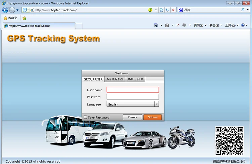Click the browser Back arrow button

tap(5, 10)
